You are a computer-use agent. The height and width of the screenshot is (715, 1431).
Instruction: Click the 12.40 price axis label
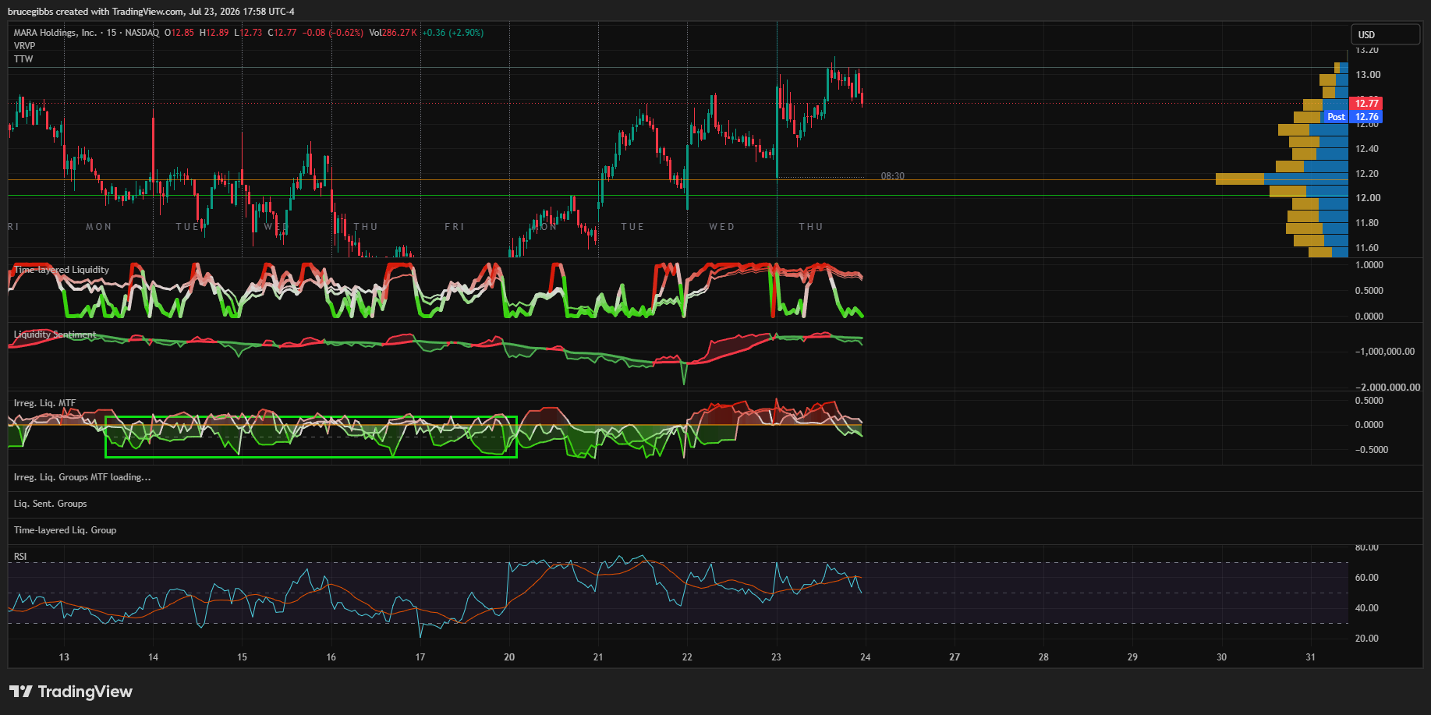click(1368, 149)
